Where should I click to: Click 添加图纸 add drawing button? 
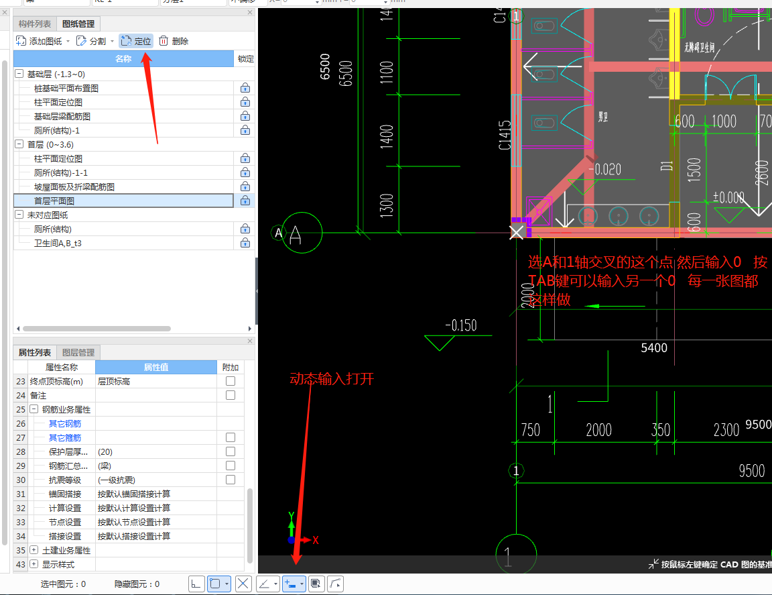pos(39,41)
